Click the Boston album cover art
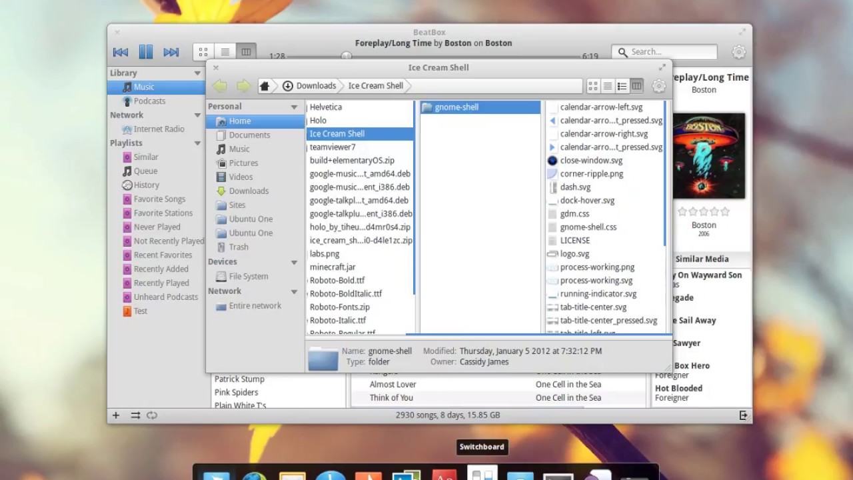Viewport: 853px width, 480px height. tap(708, 155)
